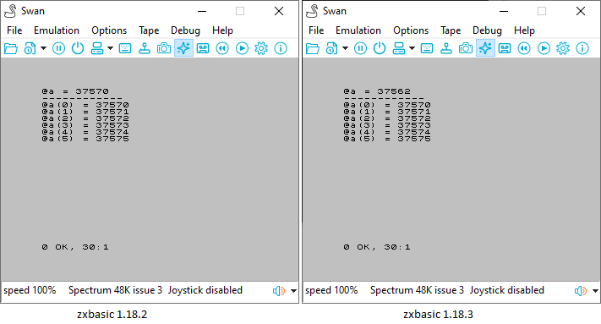Pause emulation in right Swan window
Screen dimensions: 601x324
pos(360,48)
